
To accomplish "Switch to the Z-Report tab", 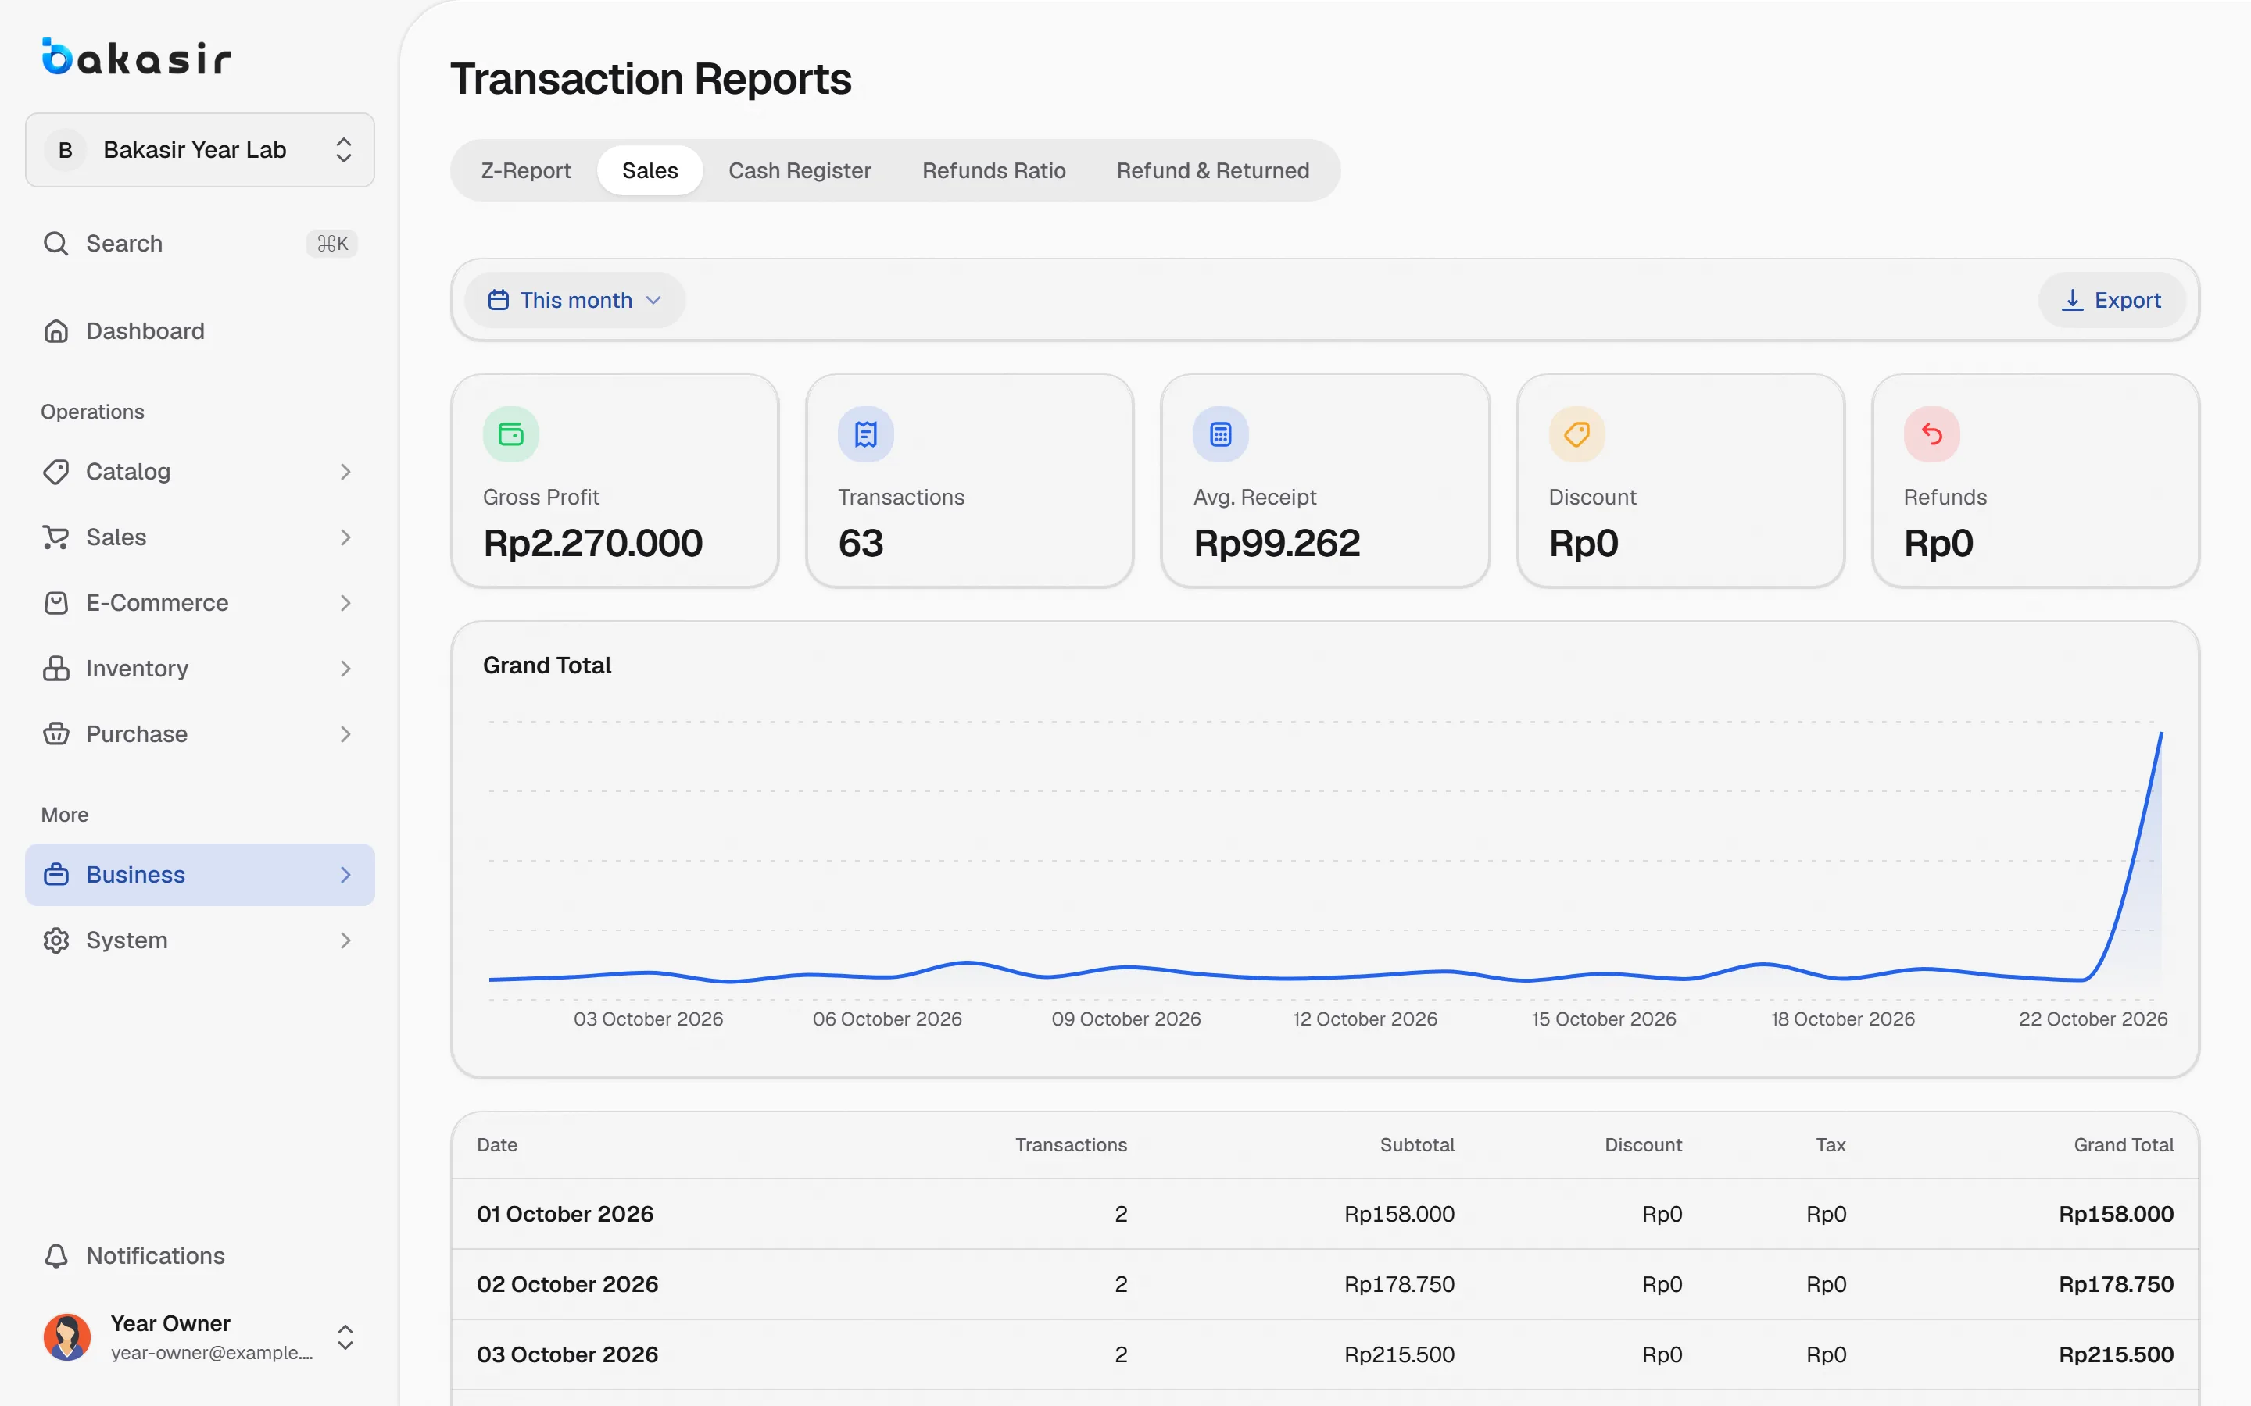I will pyautogui.click(x=525, y=170).
